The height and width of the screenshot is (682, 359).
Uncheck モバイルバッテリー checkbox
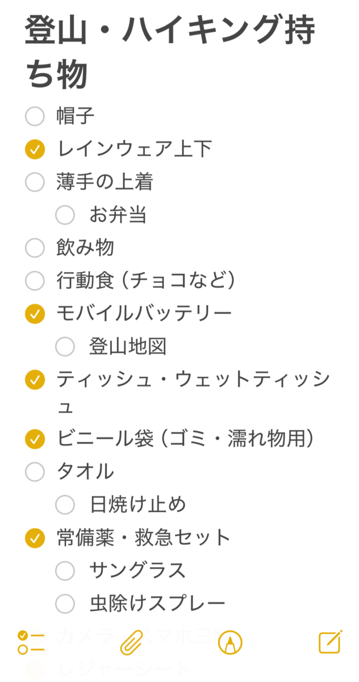pos(35,313)
